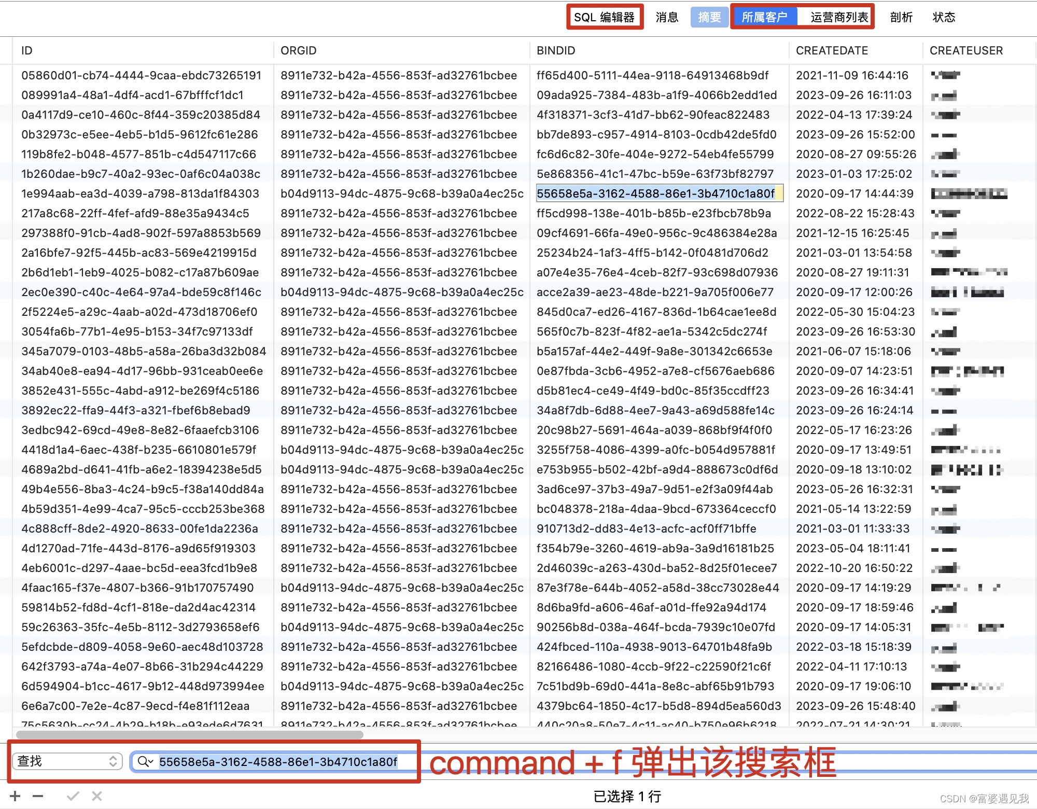The image size is (1037, 809).
Task: Select highlighted BINDID cell 55658e5a-3162-4588-86e1-3b4710c1a80f
Action: tap(659, 193)
